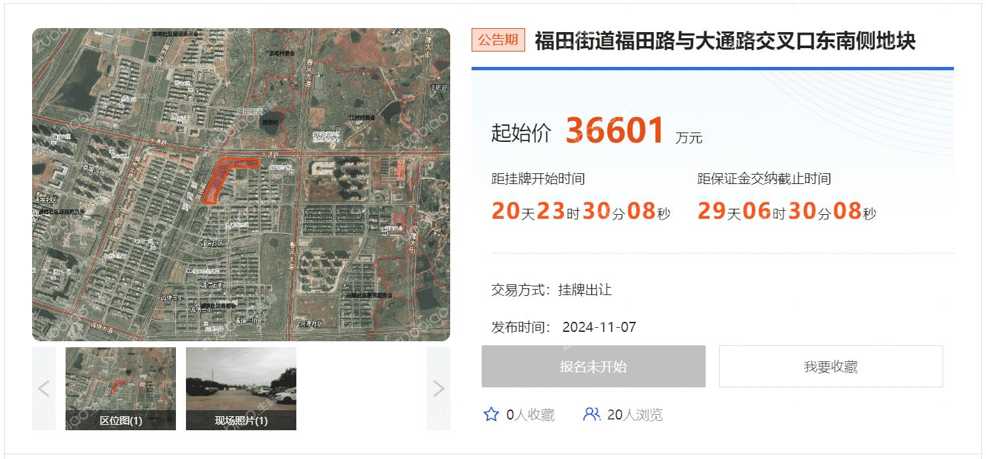The width and height of the screenshot is (986, 459).
Task: Select the 现场照片(1) thumbnail
Action: (241, 388)
